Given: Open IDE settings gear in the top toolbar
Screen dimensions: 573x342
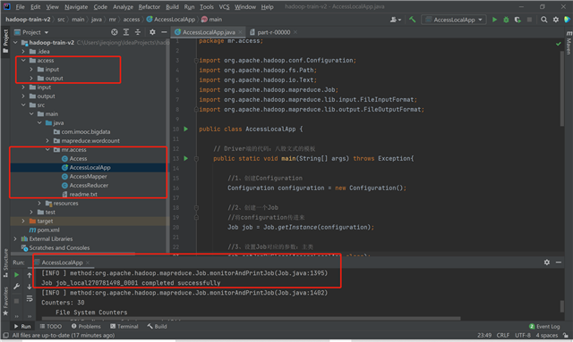Looking at the screenshot, I should tap(556, 20).
